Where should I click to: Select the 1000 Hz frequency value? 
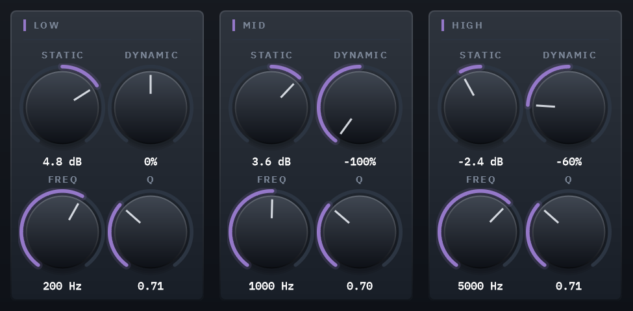click(x=271, y=286)
